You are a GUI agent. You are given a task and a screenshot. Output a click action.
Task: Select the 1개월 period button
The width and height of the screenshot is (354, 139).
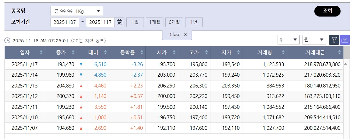point(155,22)
